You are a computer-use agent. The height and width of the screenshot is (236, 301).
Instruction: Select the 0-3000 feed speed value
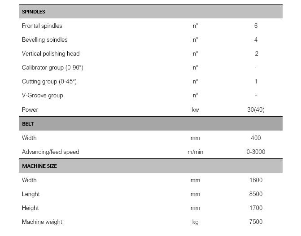tap(256, 152)
